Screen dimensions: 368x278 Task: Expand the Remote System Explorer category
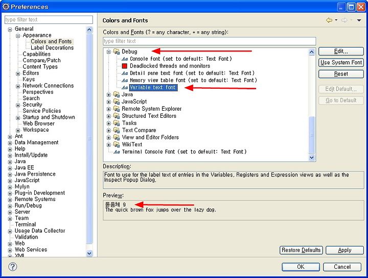108,109
